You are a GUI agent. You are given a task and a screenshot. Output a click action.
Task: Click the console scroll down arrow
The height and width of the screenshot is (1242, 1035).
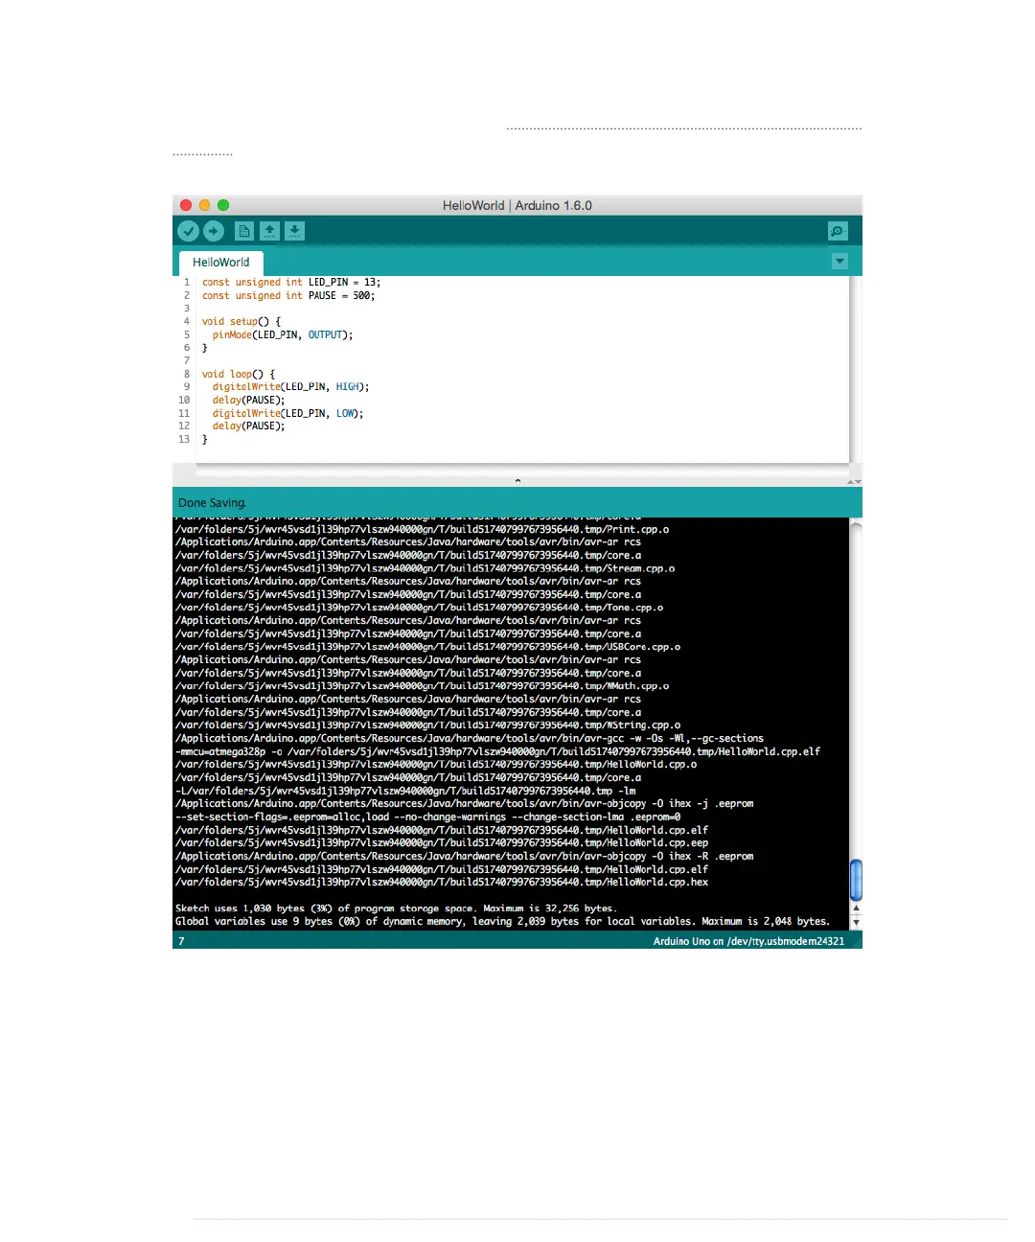856,922
